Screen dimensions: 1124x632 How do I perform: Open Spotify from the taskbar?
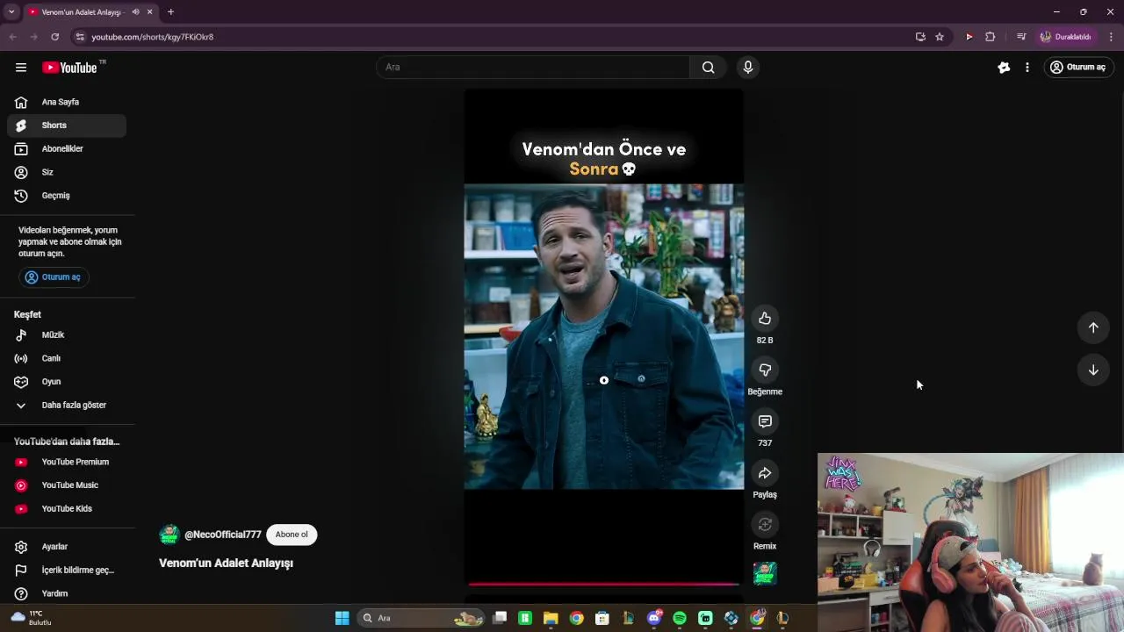point(680,618)
